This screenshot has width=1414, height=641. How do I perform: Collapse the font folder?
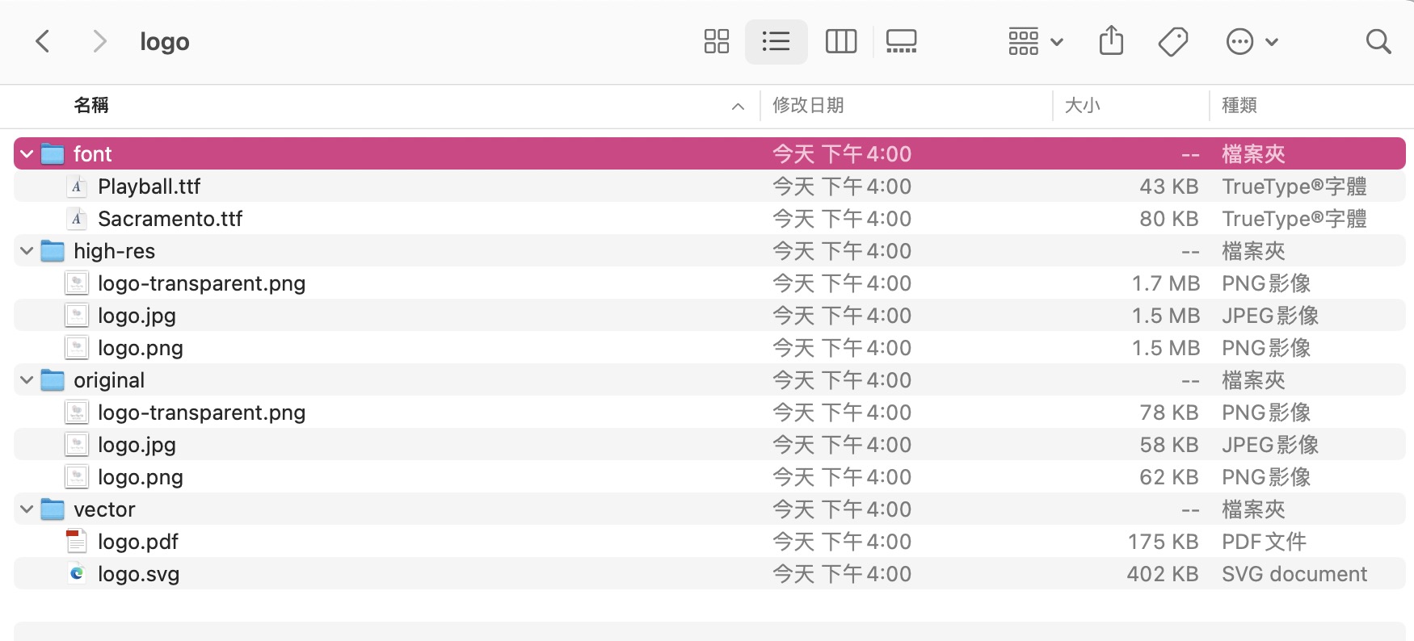coord(27,153)
